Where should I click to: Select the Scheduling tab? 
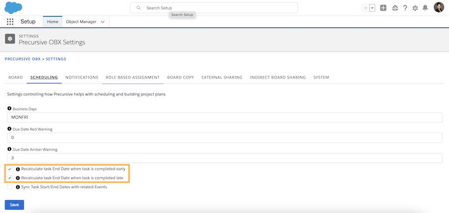(x=44, y=77)
